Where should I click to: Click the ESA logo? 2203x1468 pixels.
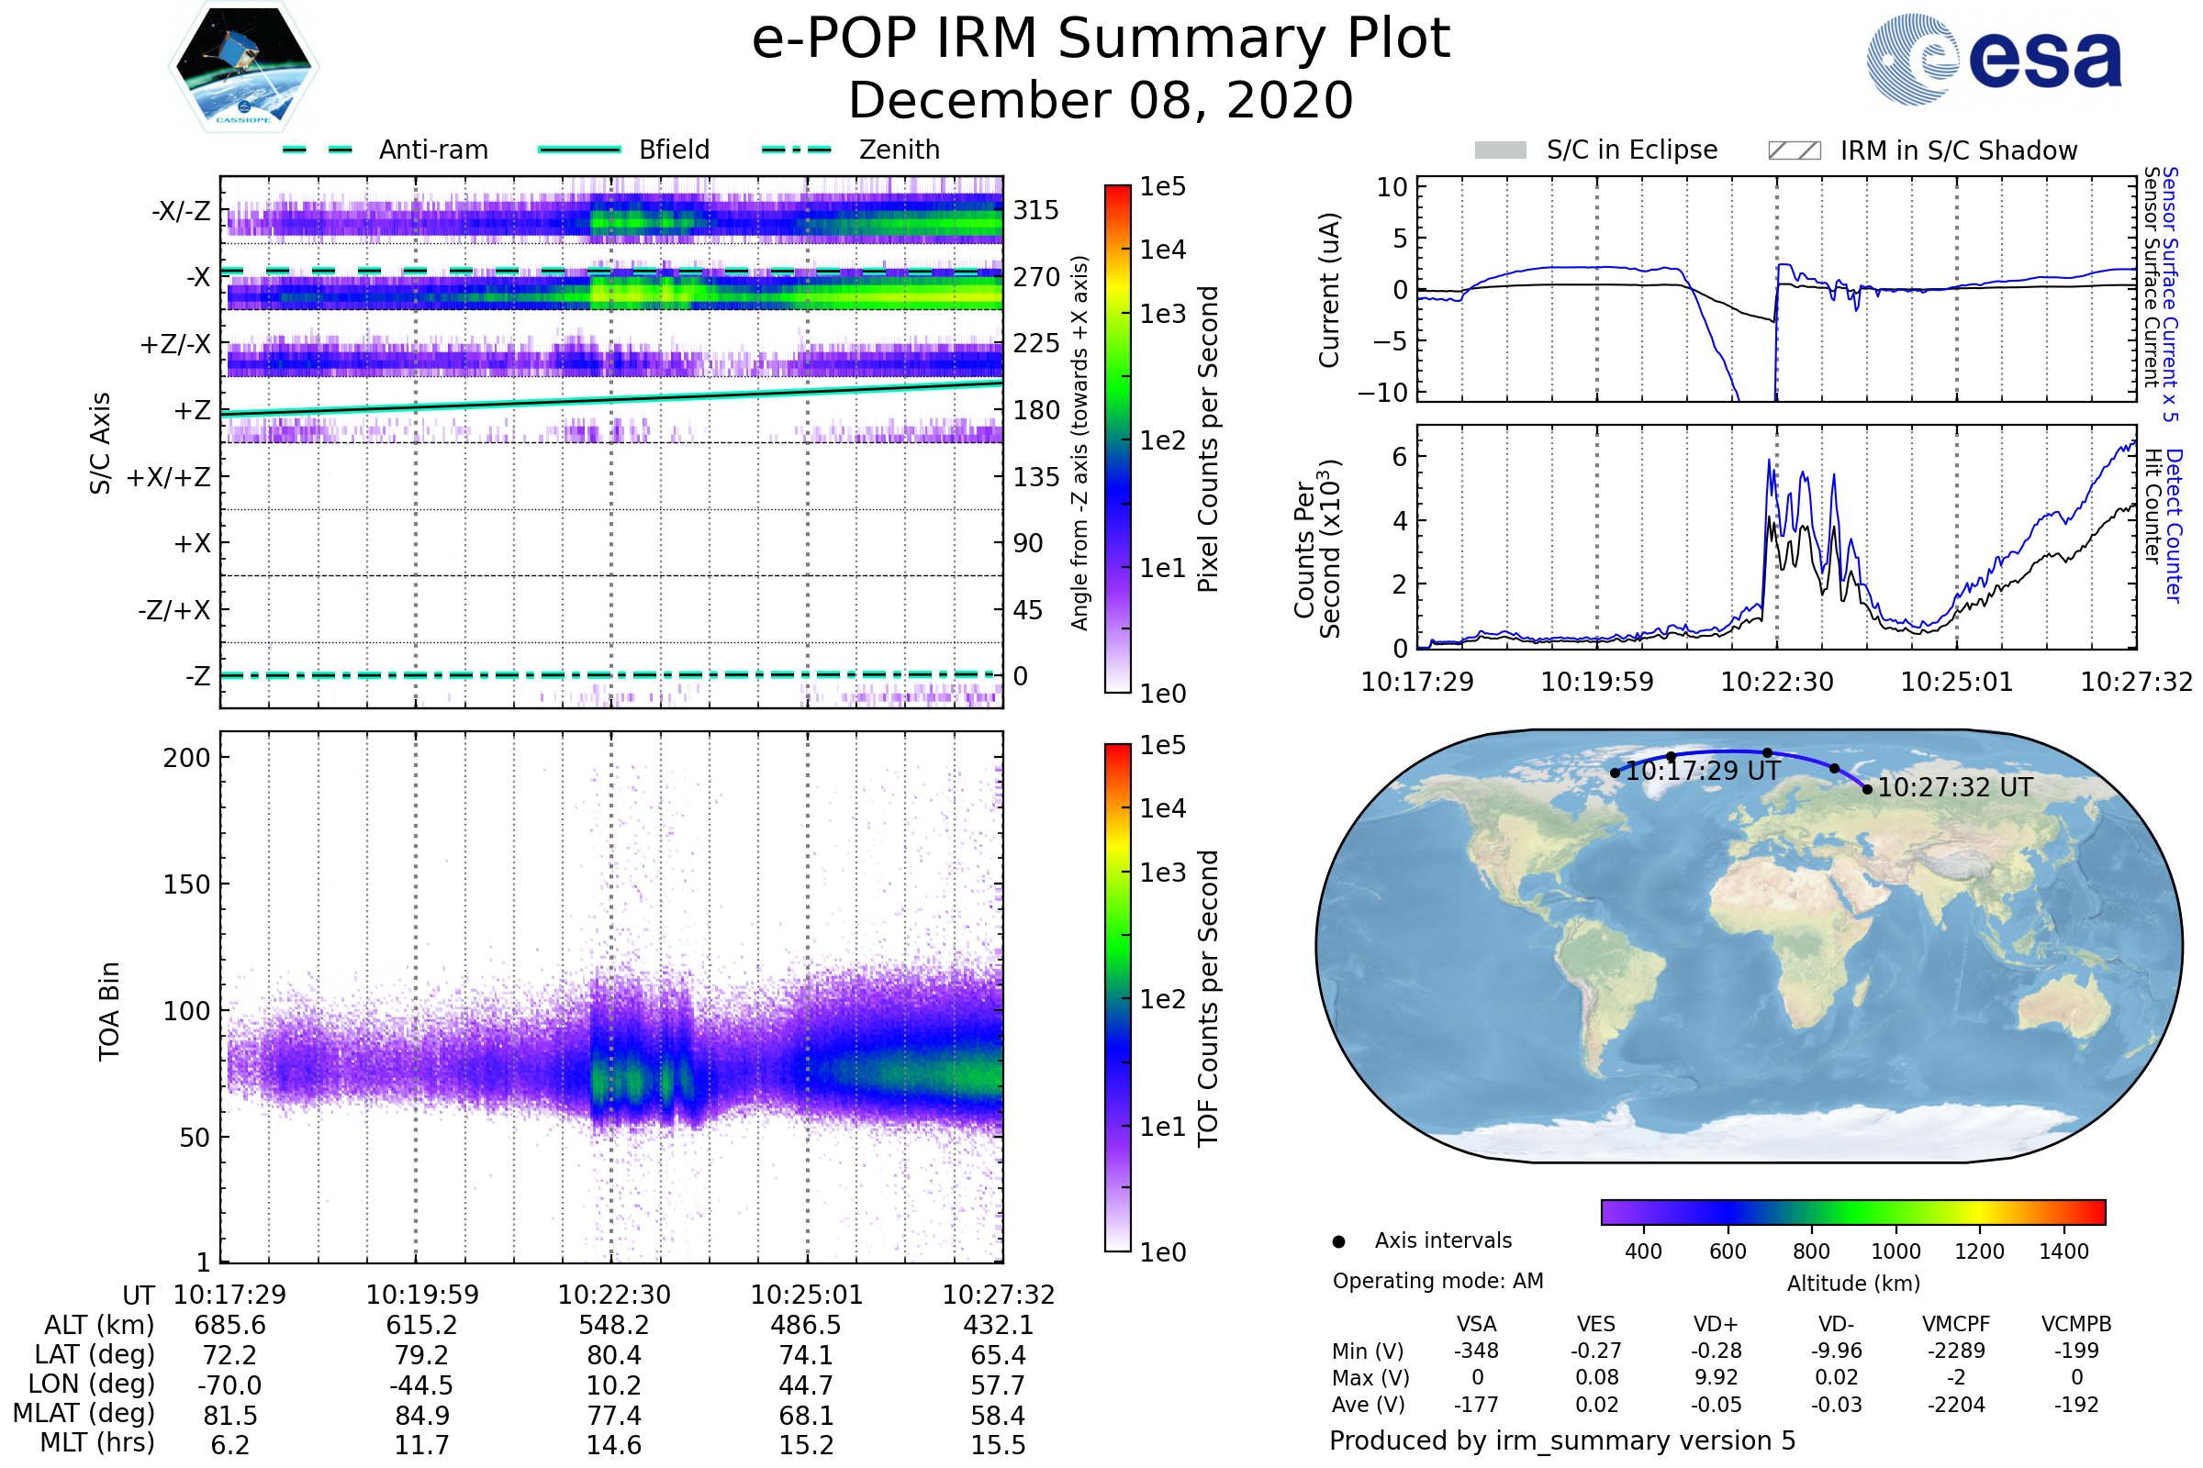tap(1994, 60)
